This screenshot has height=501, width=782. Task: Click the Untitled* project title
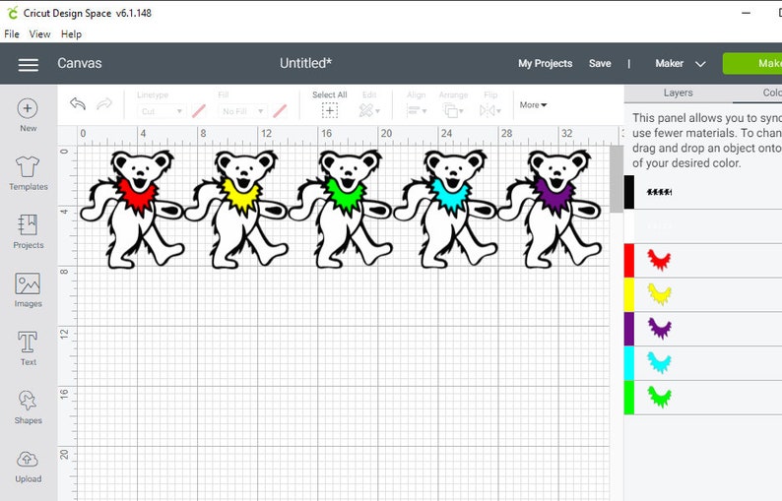click(x=305, y=63)
